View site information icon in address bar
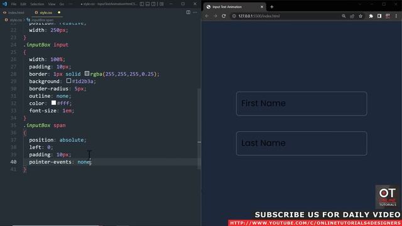402x226 pixels. (x=234, y=16)
